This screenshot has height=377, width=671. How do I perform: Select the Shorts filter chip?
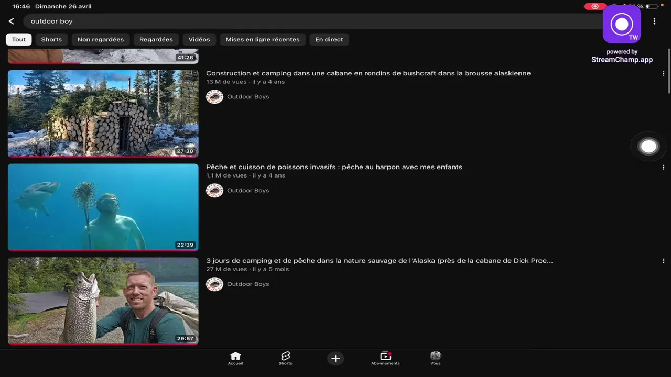tap(51, 39)
